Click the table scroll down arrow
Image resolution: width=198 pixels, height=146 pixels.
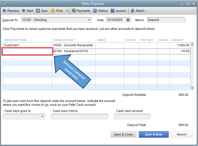[192, 88]
